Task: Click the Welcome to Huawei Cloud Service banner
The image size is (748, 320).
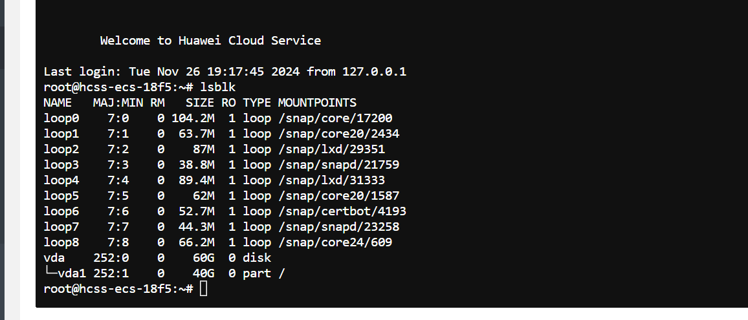Action: (x=210, y=41)
